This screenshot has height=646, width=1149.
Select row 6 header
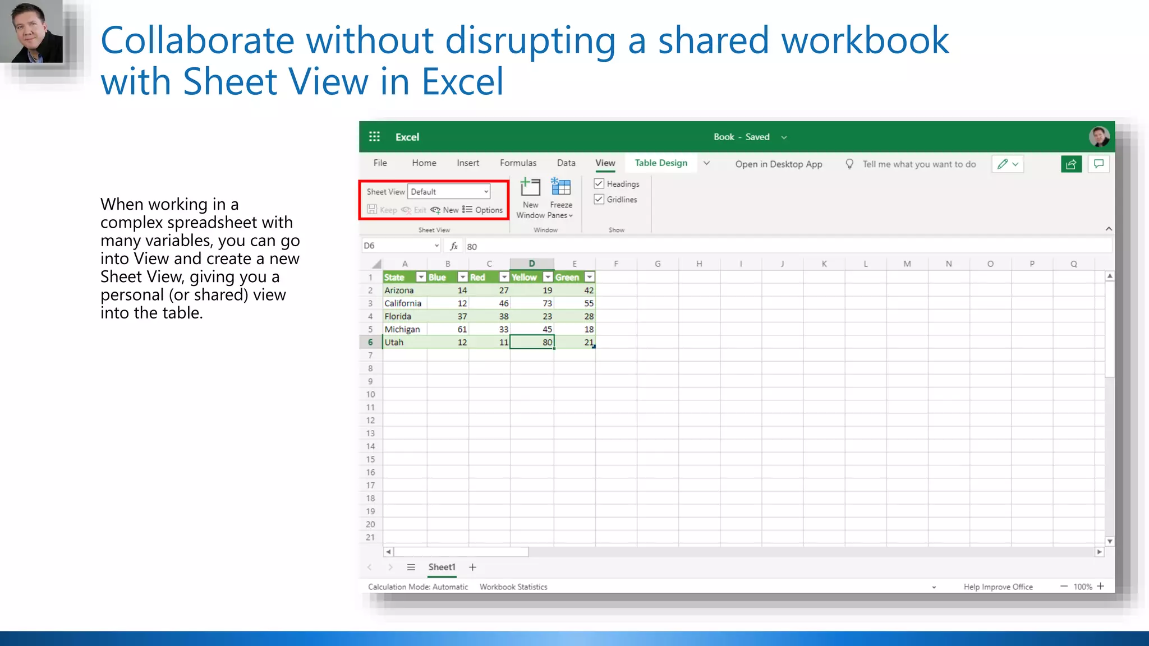click(x=370, y=342)
